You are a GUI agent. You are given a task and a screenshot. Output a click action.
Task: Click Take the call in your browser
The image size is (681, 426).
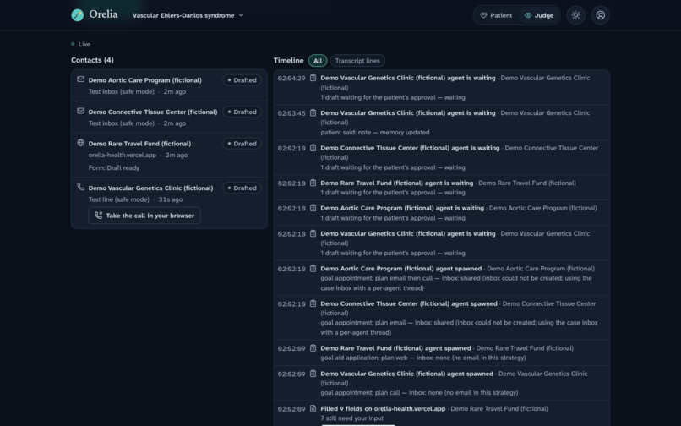[144, 216]
